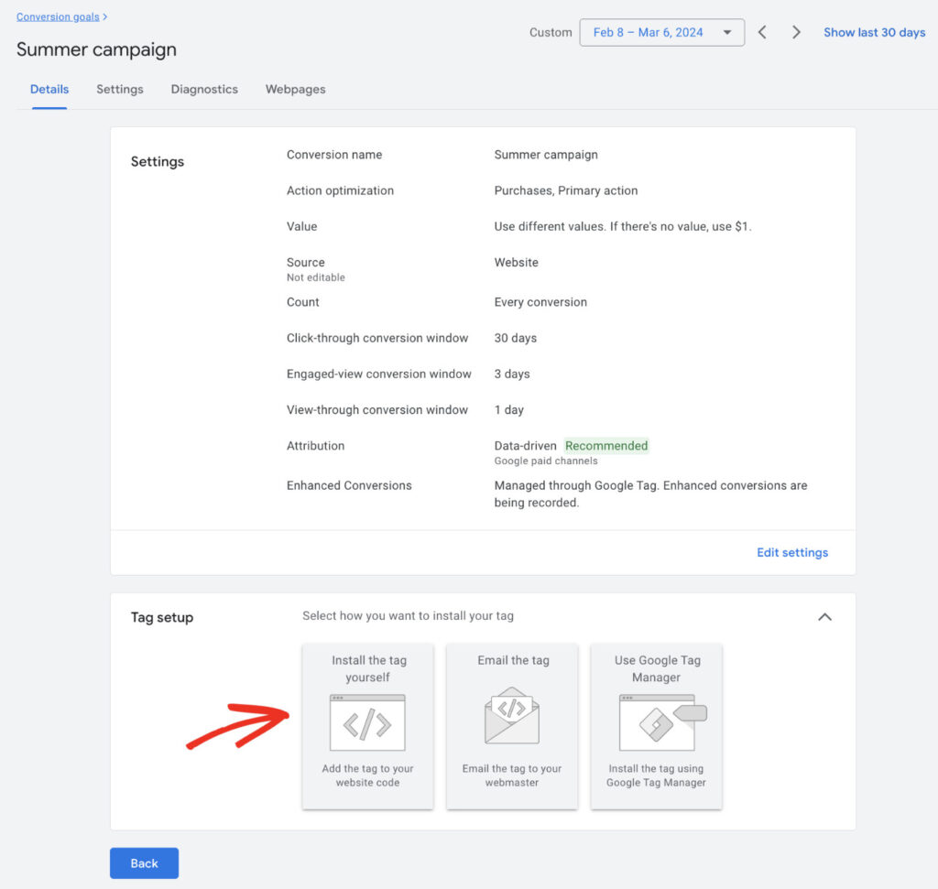Open the Conversion goals breadcrumb link
938x889 pixels.
(x=58, y=16)
